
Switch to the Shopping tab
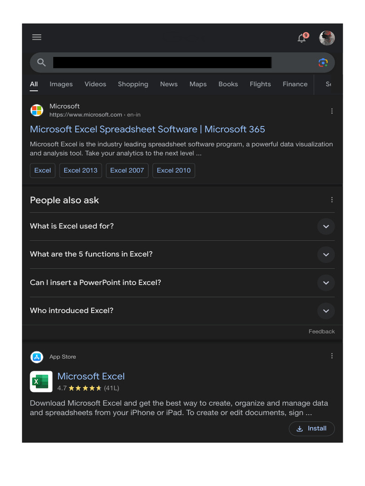[x=133, y=84]
